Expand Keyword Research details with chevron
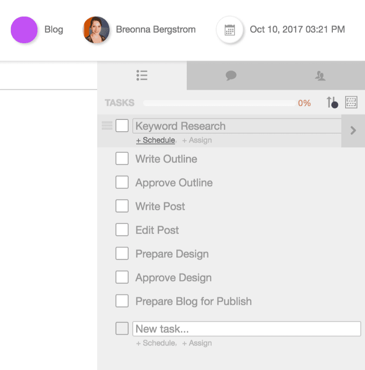This screenshot has width=365, height=370. 353,130
